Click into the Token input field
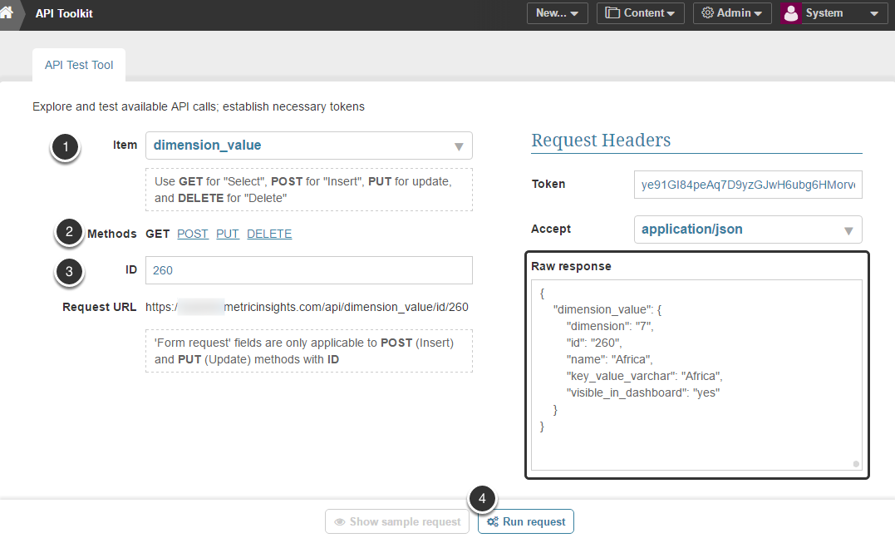The height and width of the screenshot is (538, 895). pos(747,185)
